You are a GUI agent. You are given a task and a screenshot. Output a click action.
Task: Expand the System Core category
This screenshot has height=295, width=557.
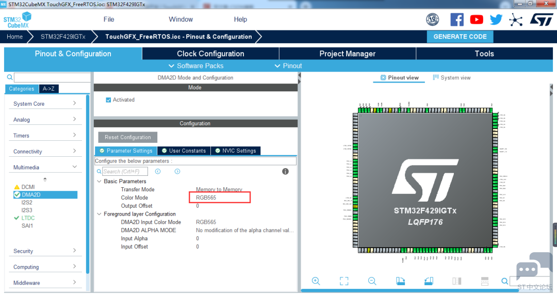pyautogui.click(x=45, y=104)
